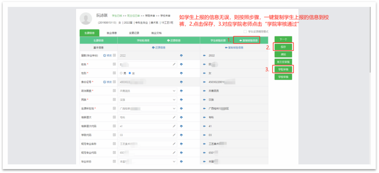Click the 学校审核 button
The height and width of the screenshot is (173, 379).
[x=283, y=77]
